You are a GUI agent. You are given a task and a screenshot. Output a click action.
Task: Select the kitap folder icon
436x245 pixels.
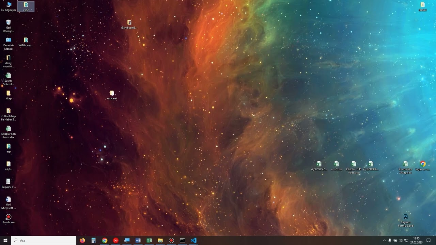[x=9, y=95]
